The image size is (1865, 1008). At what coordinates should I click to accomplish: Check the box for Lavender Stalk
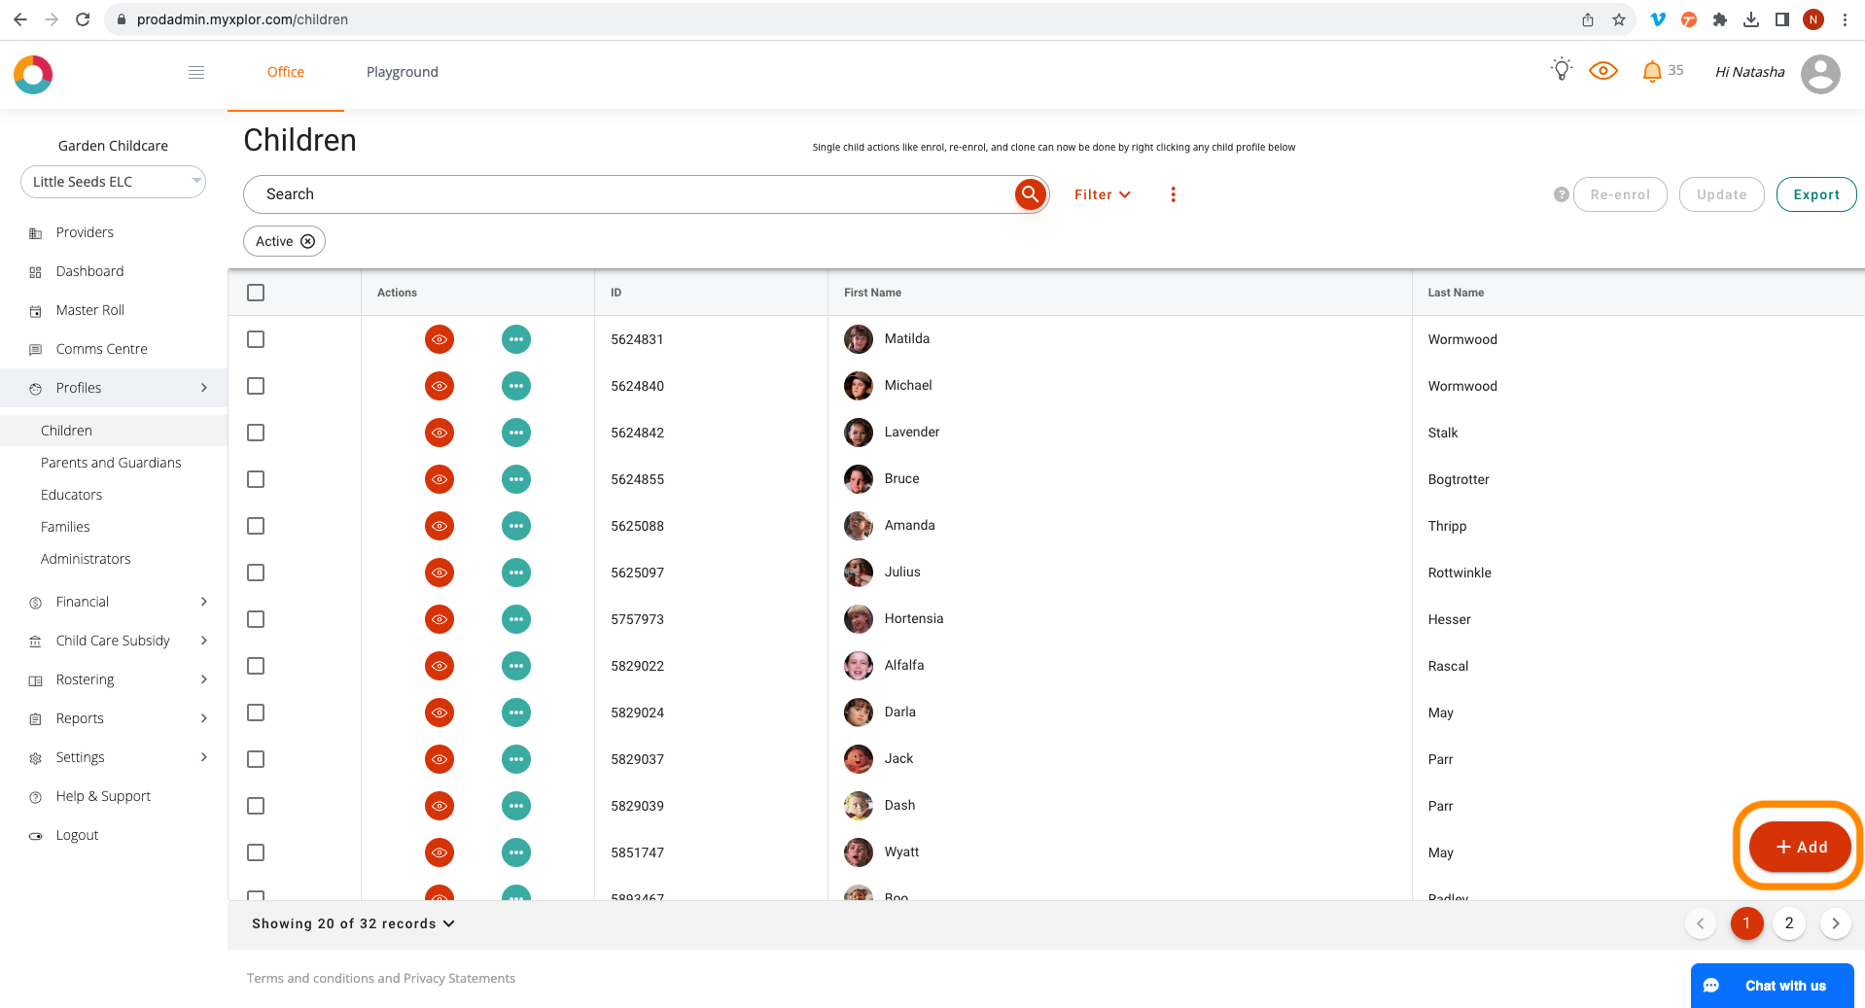(x=256, y=433)
